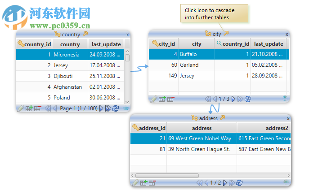Select the 39 North Green Hague St. row
Image resolution: width=336 pixels, height=190 pixels.
point(211,149)
